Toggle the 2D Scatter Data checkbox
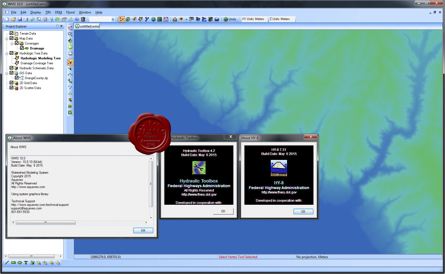 click(11, 88)
